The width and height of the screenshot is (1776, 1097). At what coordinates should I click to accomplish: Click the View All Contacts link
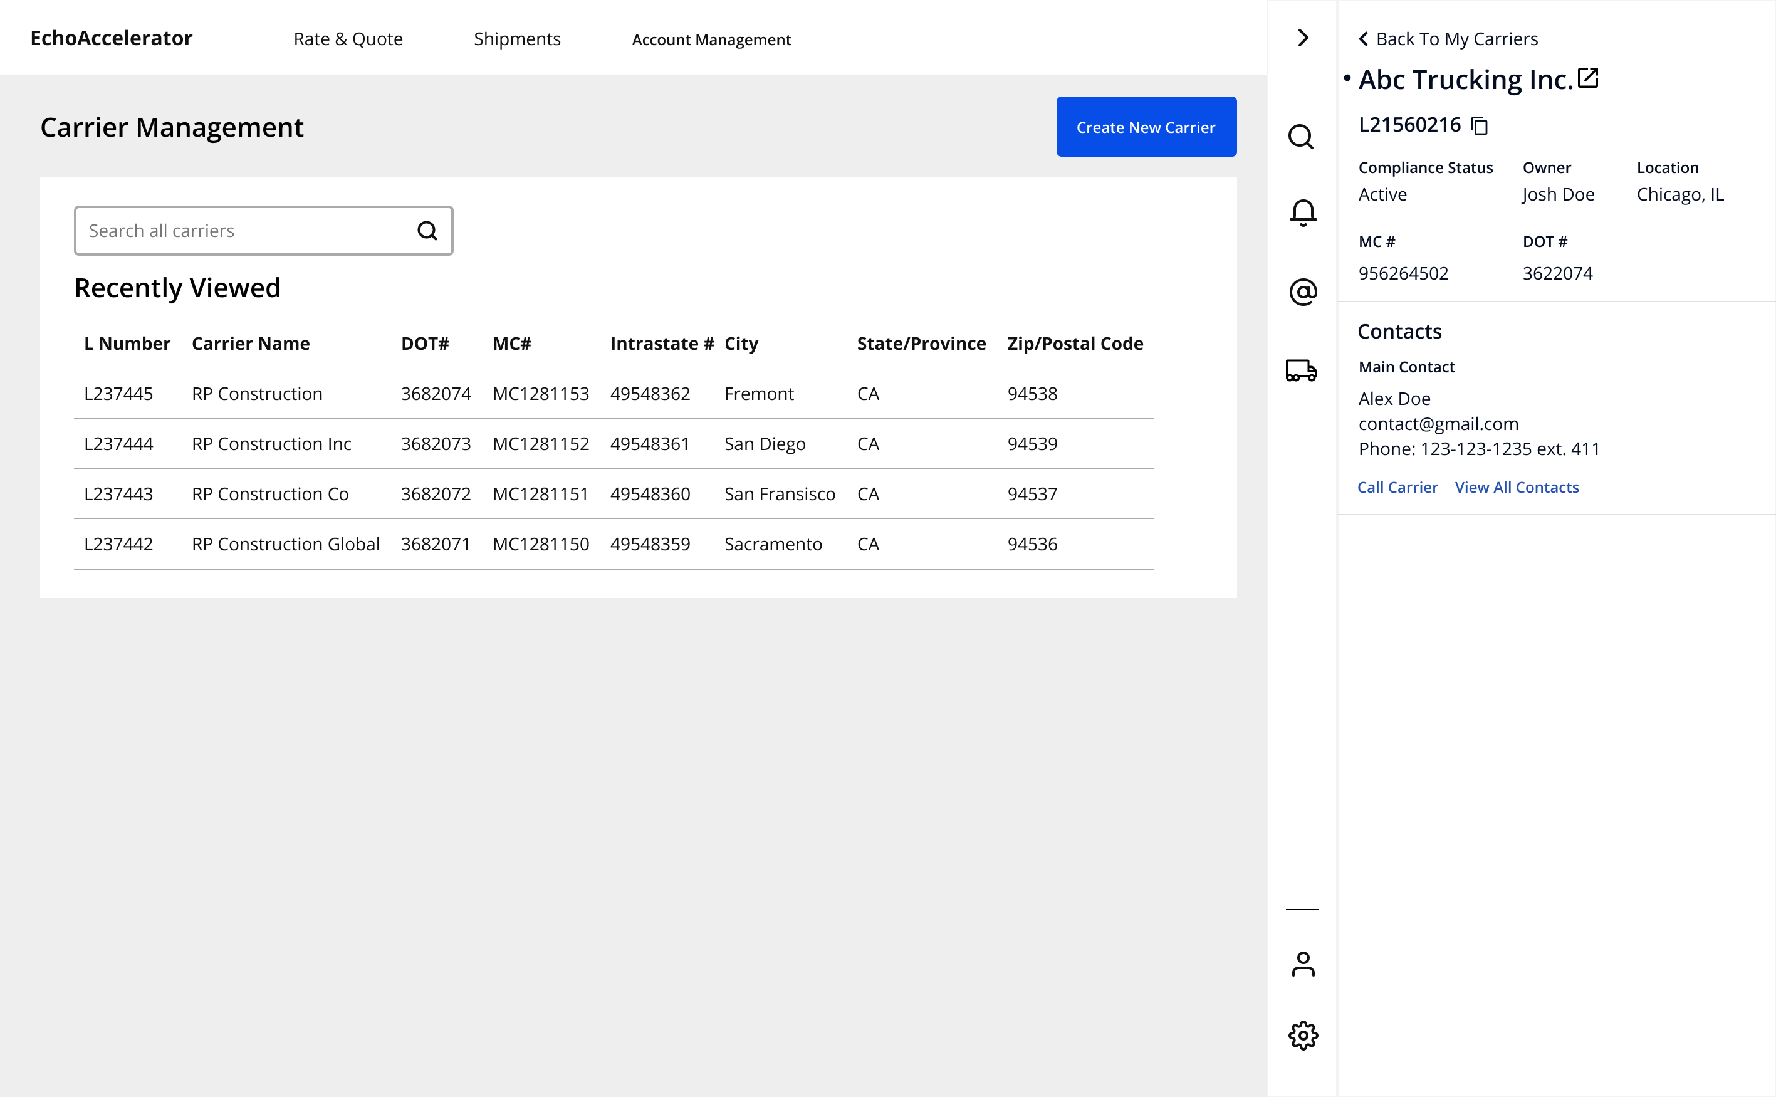[x=1517, y=488]
